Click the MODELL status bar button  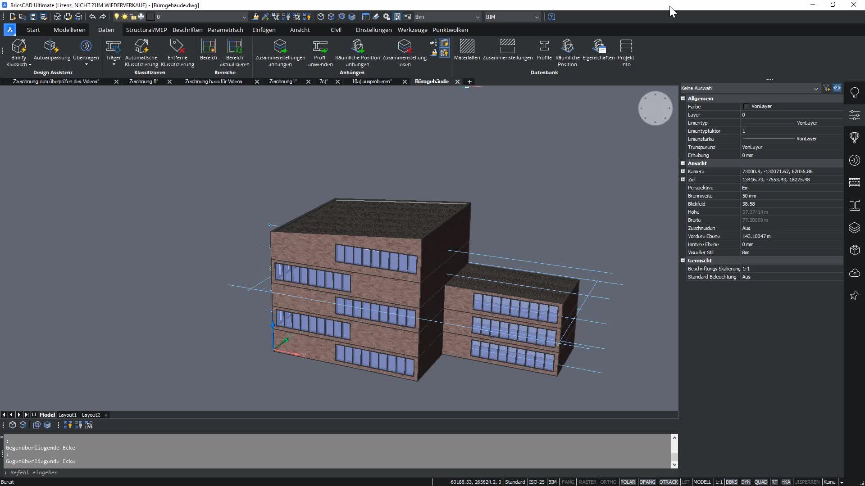click(702, 482)
